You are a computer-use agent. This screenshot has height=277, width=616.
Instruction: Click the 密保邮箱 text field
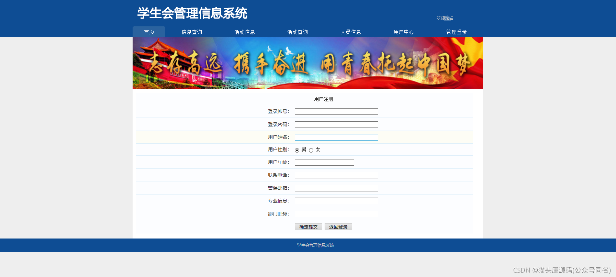[336, 188]
